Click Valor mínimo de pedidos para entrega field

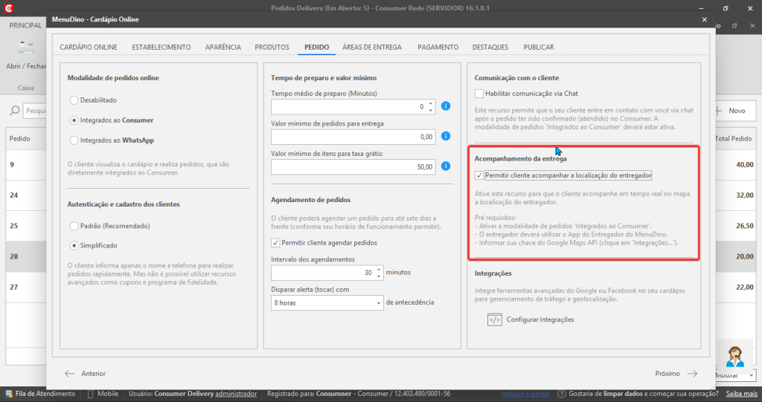(353, 137)
